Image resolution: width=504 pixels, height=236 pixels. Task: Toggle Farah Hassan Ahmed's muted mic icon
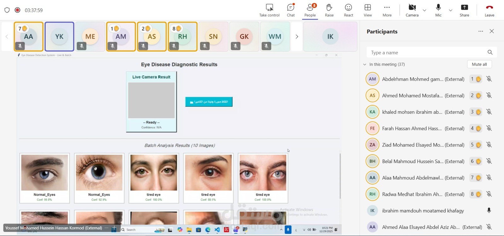(x=489, y=128)
